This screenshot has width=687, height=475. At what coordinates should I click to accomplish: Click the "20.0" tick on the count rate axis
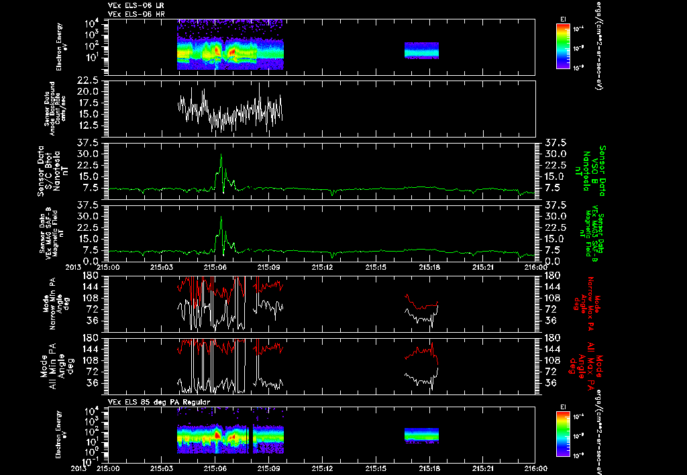89,92
